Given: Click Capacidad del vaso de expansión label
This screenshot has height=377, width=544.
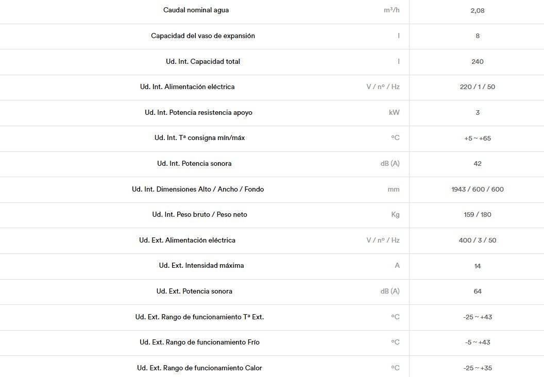Looking at the screenshot, I should [203, 36].
